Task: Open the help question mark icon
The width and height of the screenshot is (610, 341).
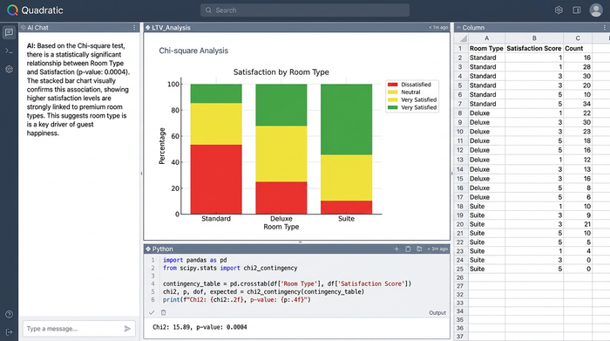Action: tap(9, 314)
